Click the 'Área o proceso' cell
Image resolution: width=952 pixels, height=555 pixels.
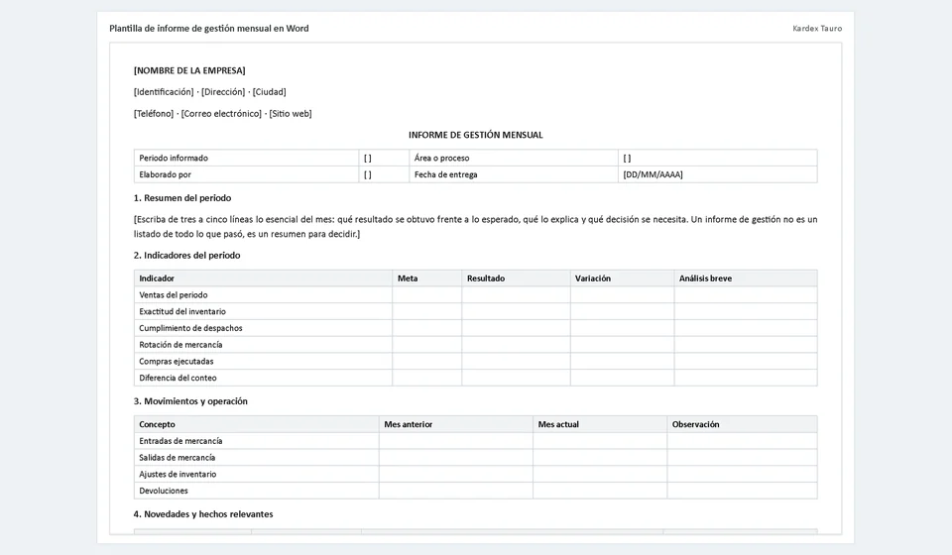pos(514,158)
